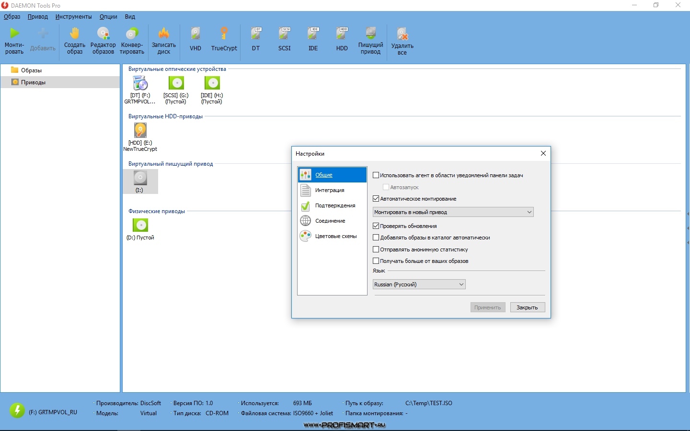The width and height of the screenshot is (690, 431).
Task: Click Виртуальные HDD-приводы section header
Action: [165, 116]
